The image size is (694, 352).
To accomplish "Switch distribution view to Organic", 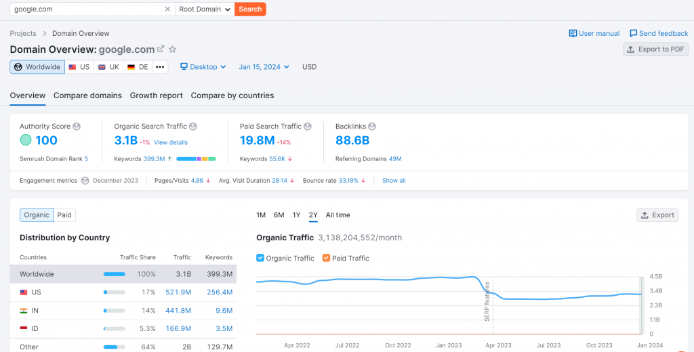I will click(37, 215).
